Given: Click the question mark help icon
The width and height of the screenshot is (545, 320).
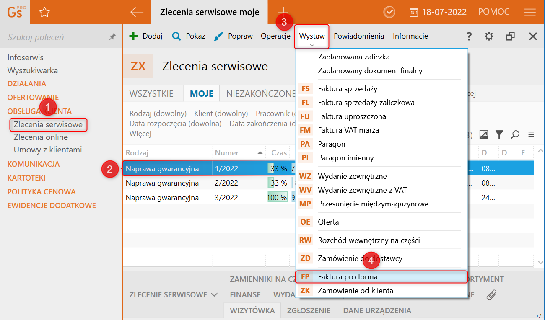Looking at the screenshot, I should click(x=470, y=36).
